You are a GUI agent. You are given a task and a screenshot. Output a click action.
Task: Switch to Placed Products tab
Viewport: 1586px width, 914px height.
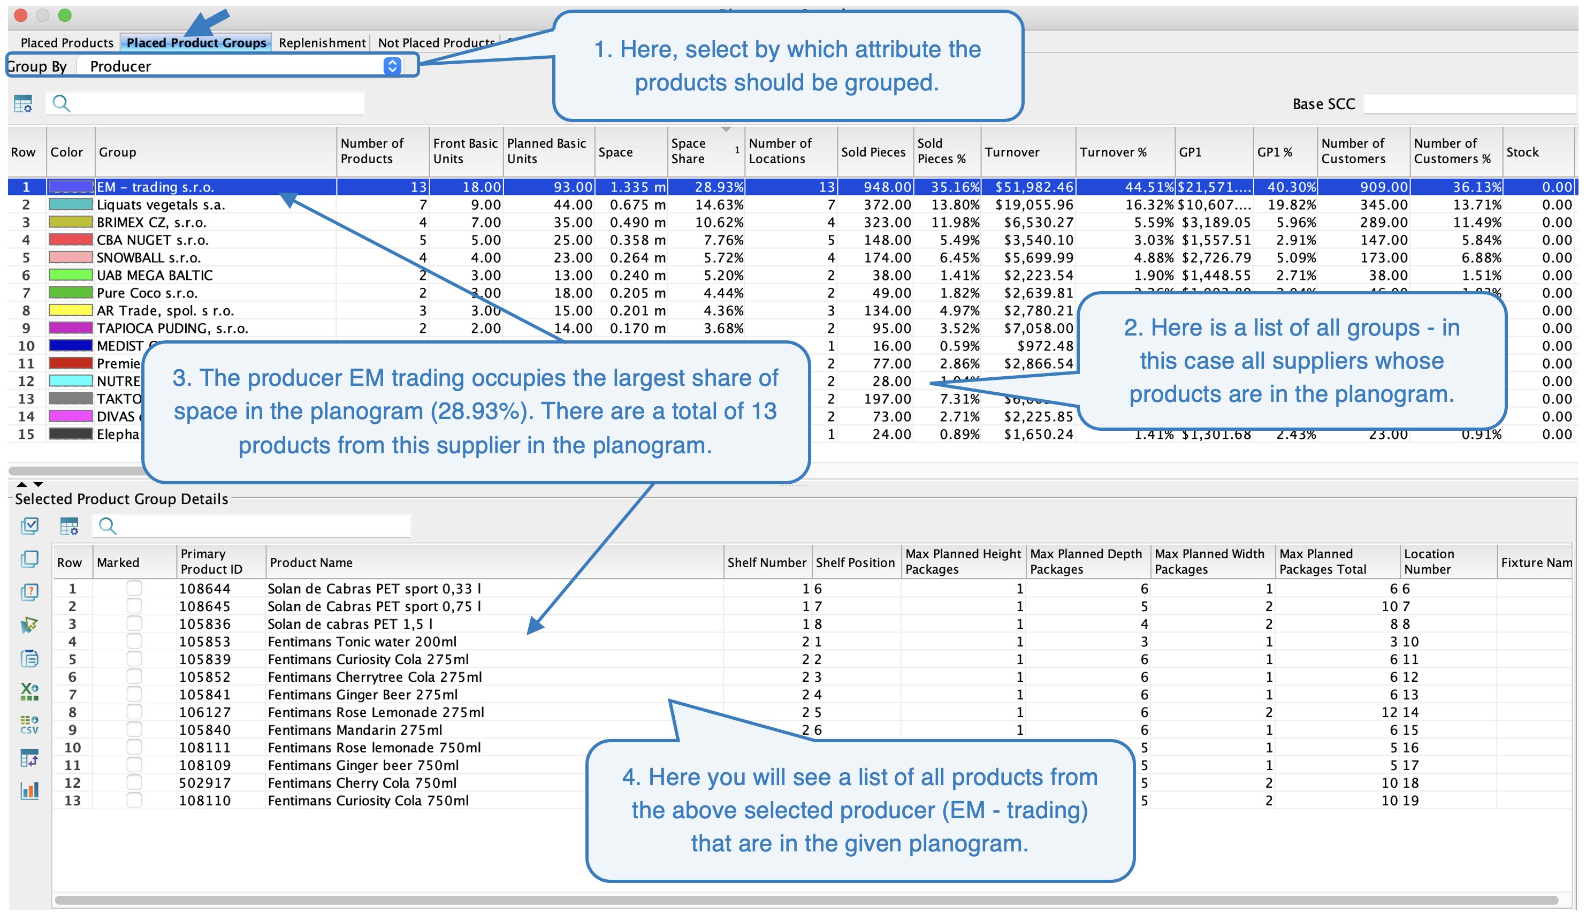66,43
